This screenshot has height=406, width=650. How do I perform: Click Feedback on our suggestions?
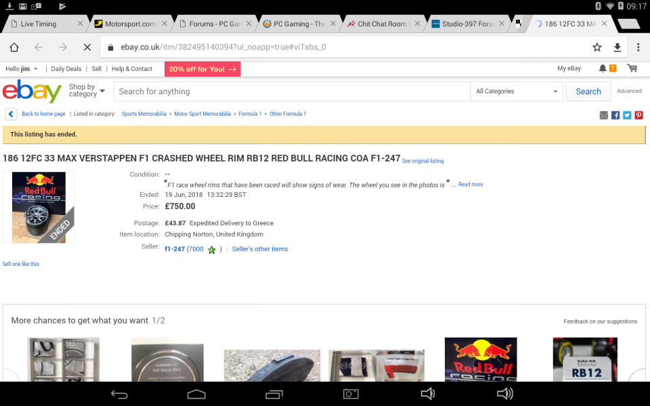601,321
